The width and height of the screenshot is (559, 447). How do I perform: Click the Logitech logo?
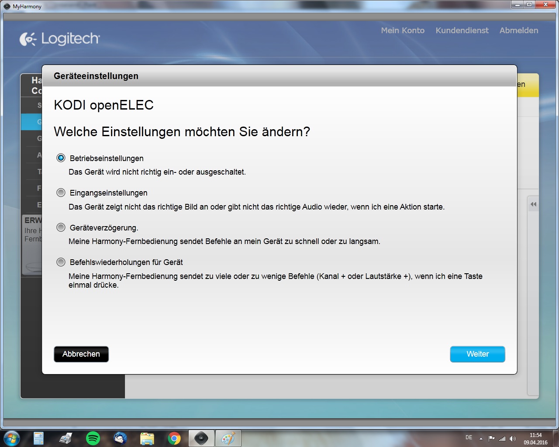click(60, 39)
